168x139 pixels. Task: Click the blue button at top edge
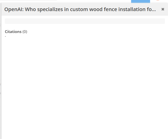[140, 1]
